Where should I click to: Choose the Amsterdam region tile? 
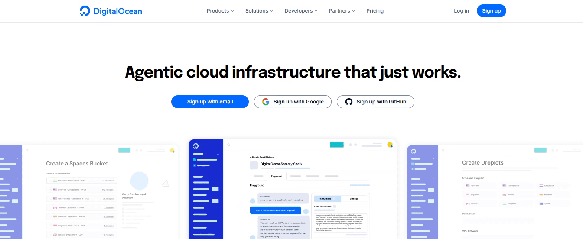[x=554, y=185]
